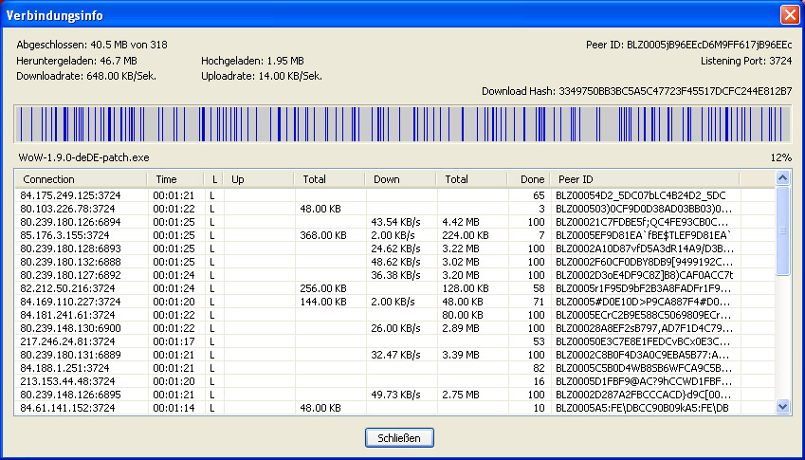
Task: Click the blue piece availability bar
Action: pos(402,123)
